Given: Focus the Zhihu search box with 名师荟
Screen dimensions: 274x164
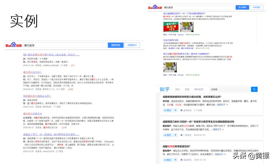Looking at the screenshot, I should [x=230, y=89].
